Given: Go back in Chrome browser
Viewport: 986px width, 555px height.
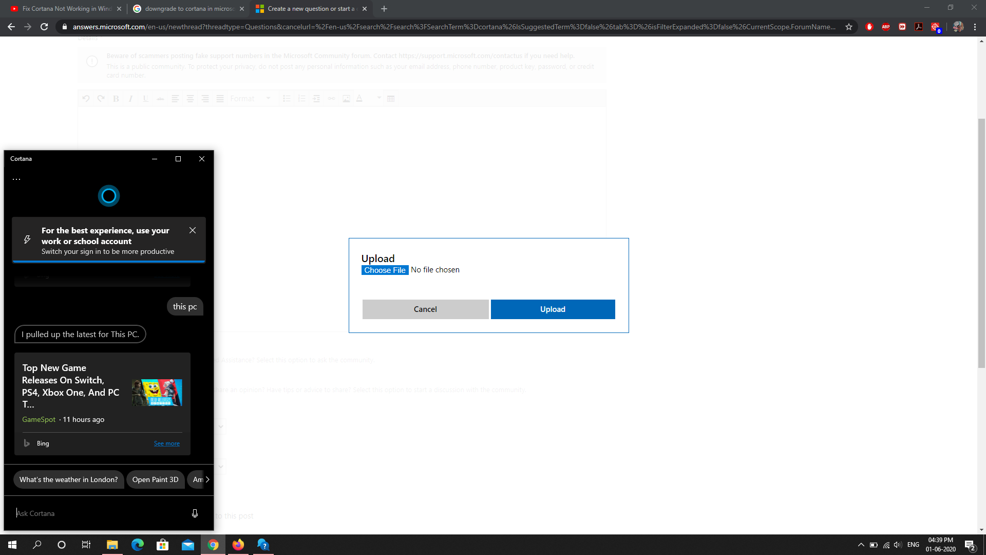Looking at the screenshot, I should pyautogui.click(x=11, y=27).
